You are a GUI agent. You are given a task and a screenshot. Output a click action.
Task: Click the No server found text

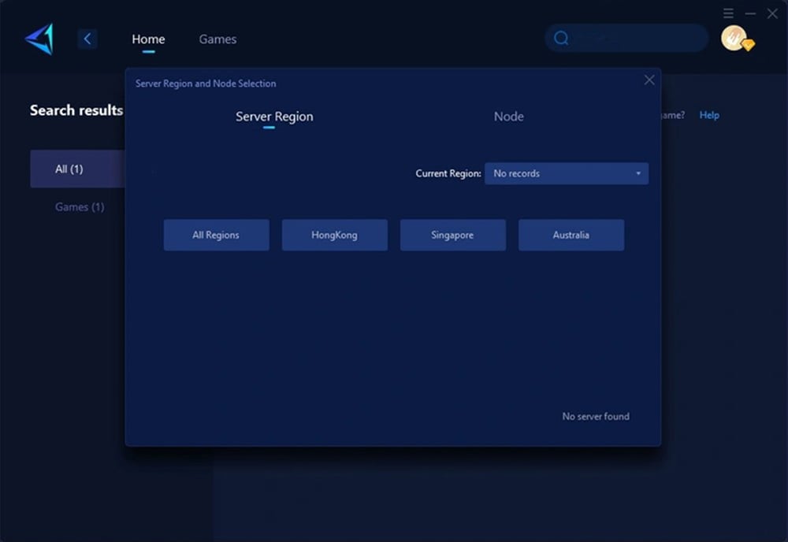coord(596,417)
